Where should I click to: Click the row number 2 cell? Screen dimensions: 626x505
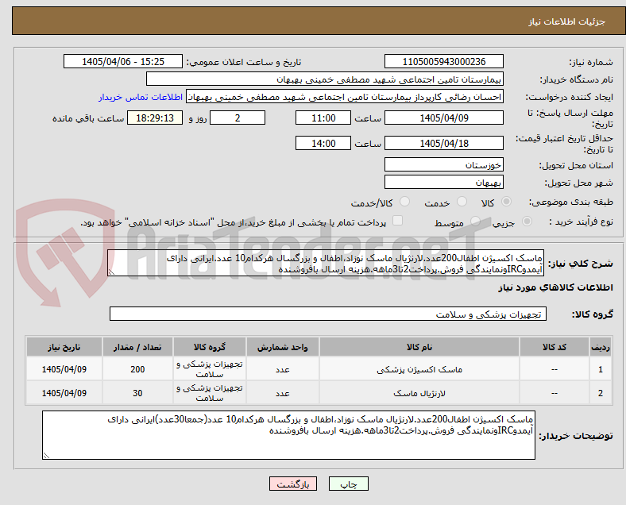(601, 393)
